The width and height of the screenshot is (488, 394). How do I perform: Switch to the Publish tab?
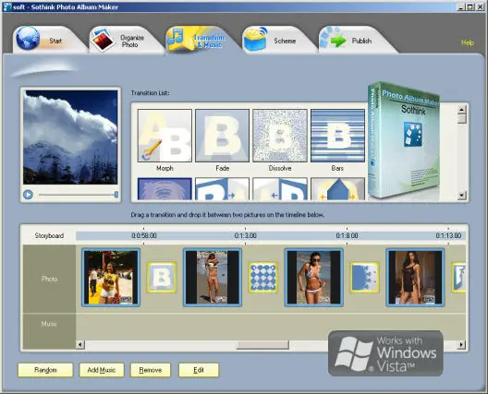coord(357,40)
